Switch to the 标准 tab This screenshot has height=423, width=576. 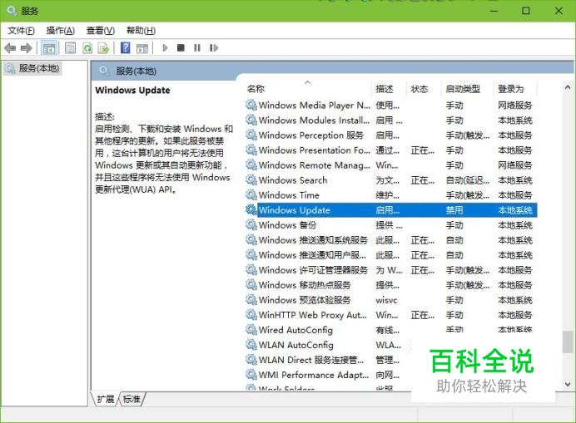coord(132,399)
